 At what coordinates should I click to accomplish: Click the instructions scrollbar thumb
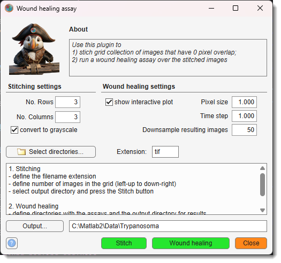[263, 184]
